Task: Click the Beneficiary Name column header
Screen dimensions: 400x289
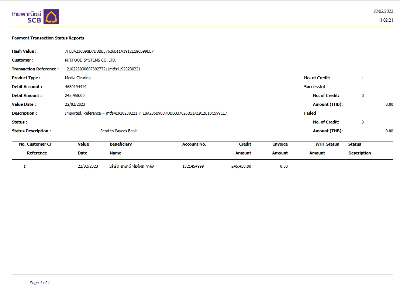Action: point(121,148)
